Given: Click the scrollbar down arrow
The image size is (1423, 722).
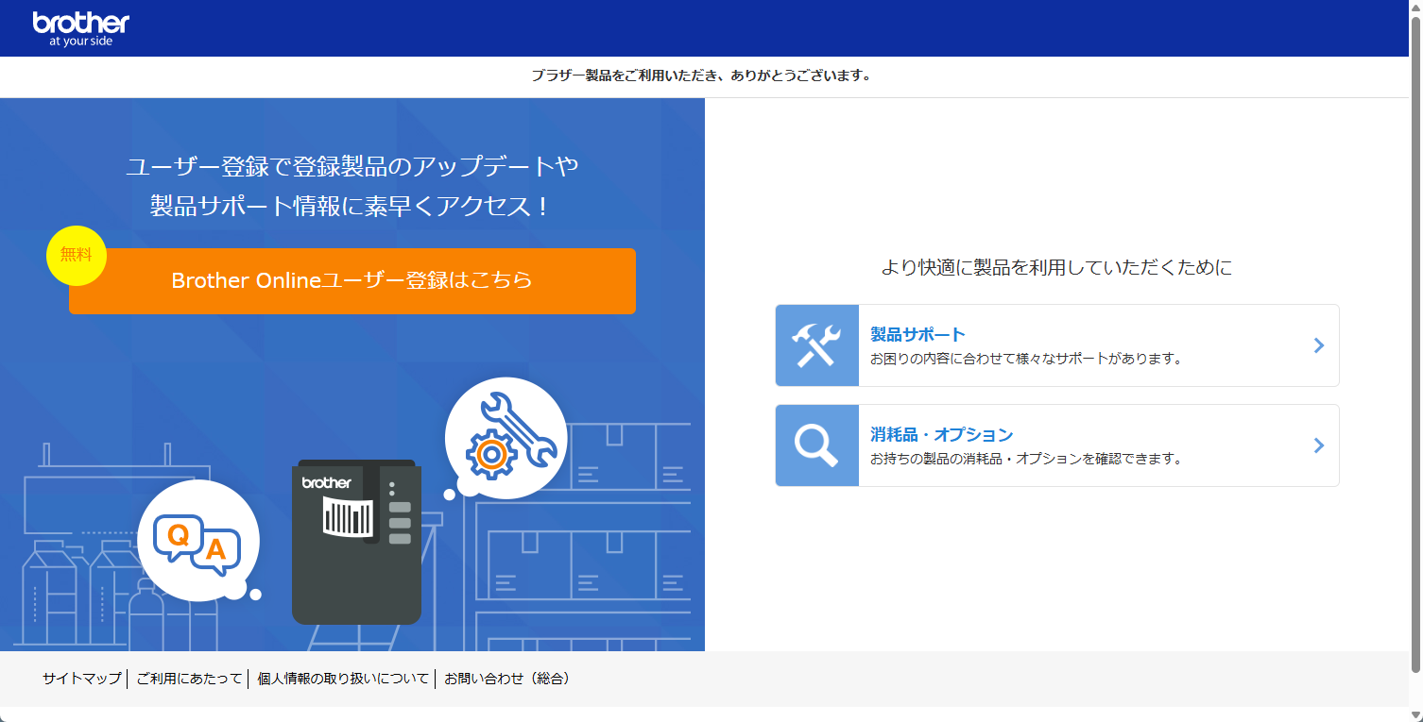Looking at the screenshot, I should [x=1415, y=714].
